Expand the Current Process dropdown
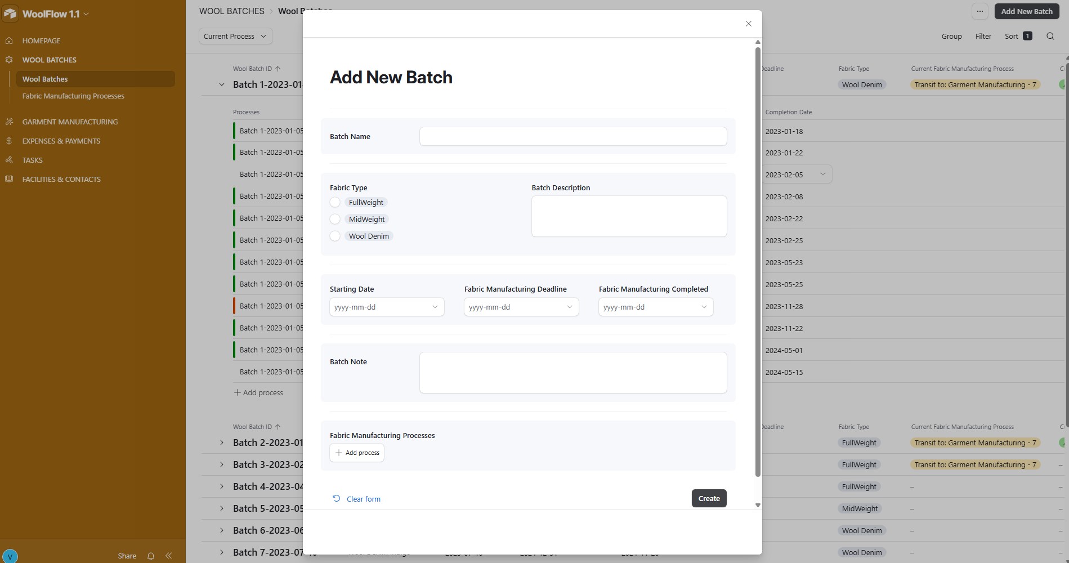 point(235,36)
